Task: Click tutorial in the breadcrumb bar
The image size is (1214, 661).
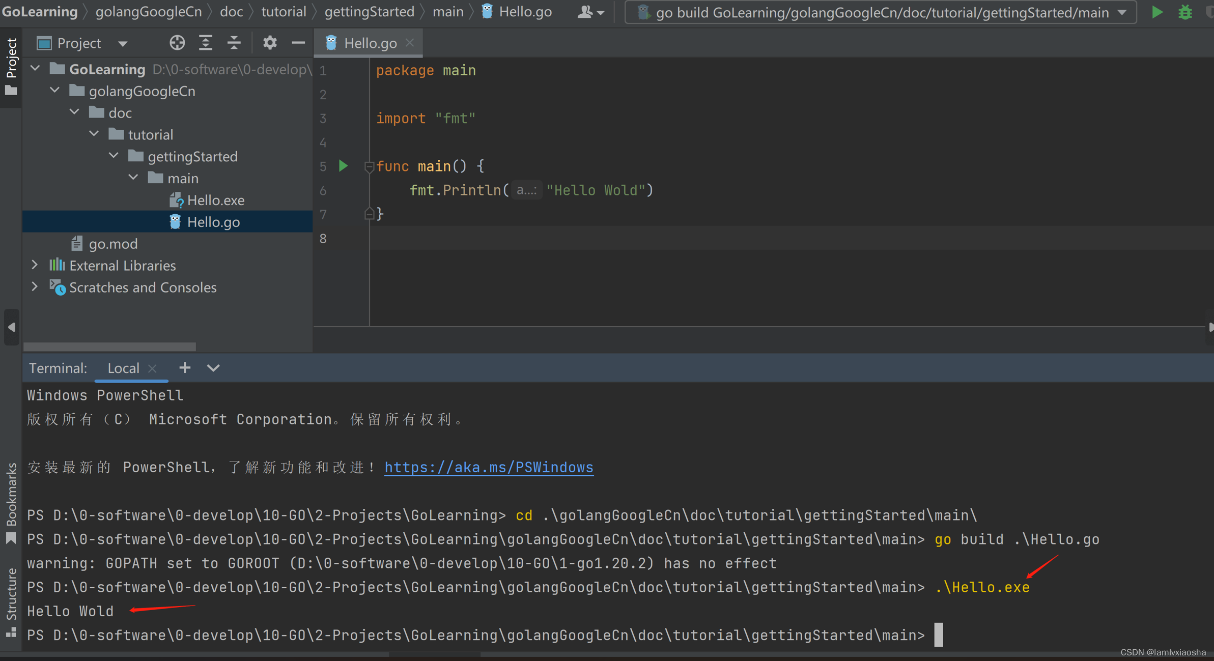Action: [x=284, y=12]
